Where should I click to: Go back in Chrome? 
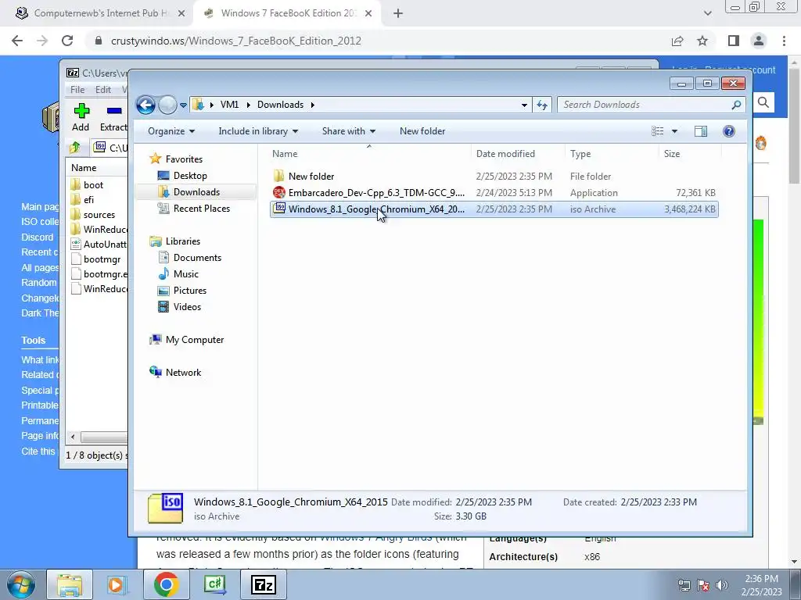point(17,41)
